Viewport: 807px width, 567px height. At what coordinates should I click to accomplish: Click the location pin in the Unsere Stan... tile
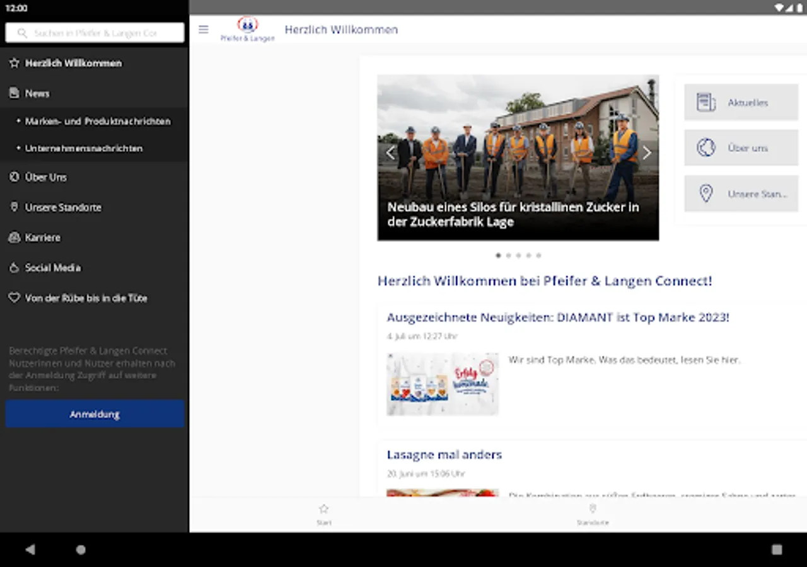(x=706, y=193)
